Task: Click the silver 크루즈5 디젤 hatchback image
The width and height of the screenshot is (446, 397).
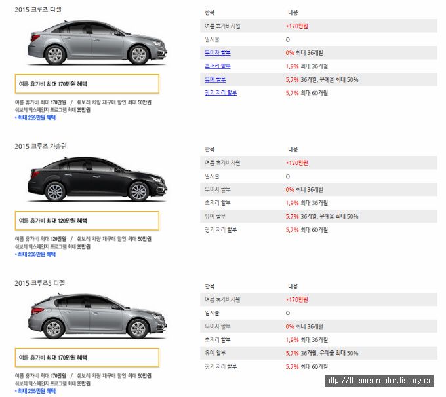Action: tap(97, 316)
